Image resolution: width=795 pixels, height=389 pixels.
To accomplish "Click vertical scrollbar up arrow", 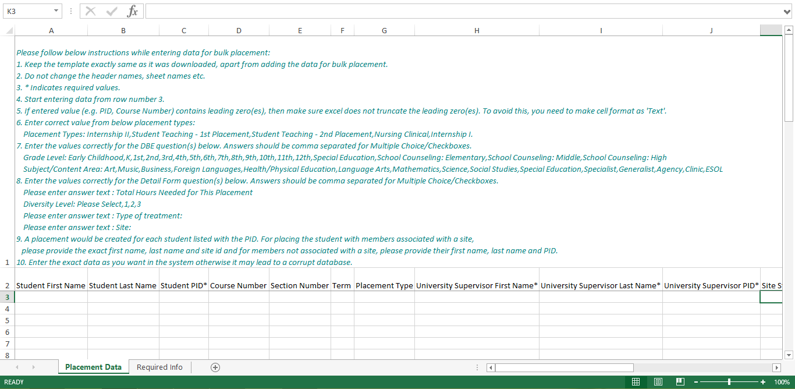I will click(x=789, y=30).
